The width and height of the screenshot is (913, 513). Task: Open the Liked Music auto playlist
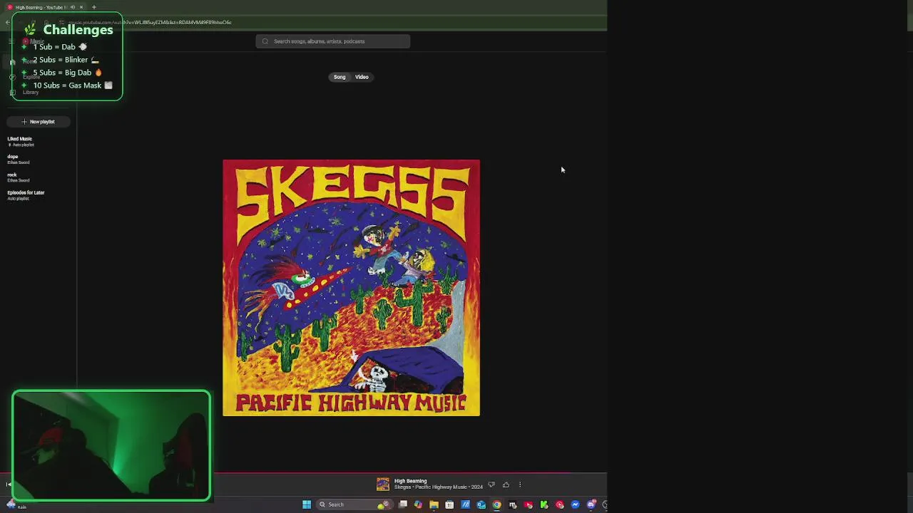pos(20,141)
